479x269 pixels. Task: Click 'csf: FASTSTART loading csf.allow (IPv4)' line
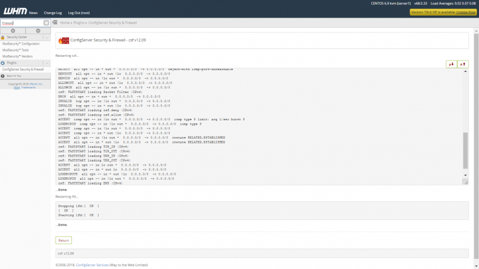tap(96, 115)
